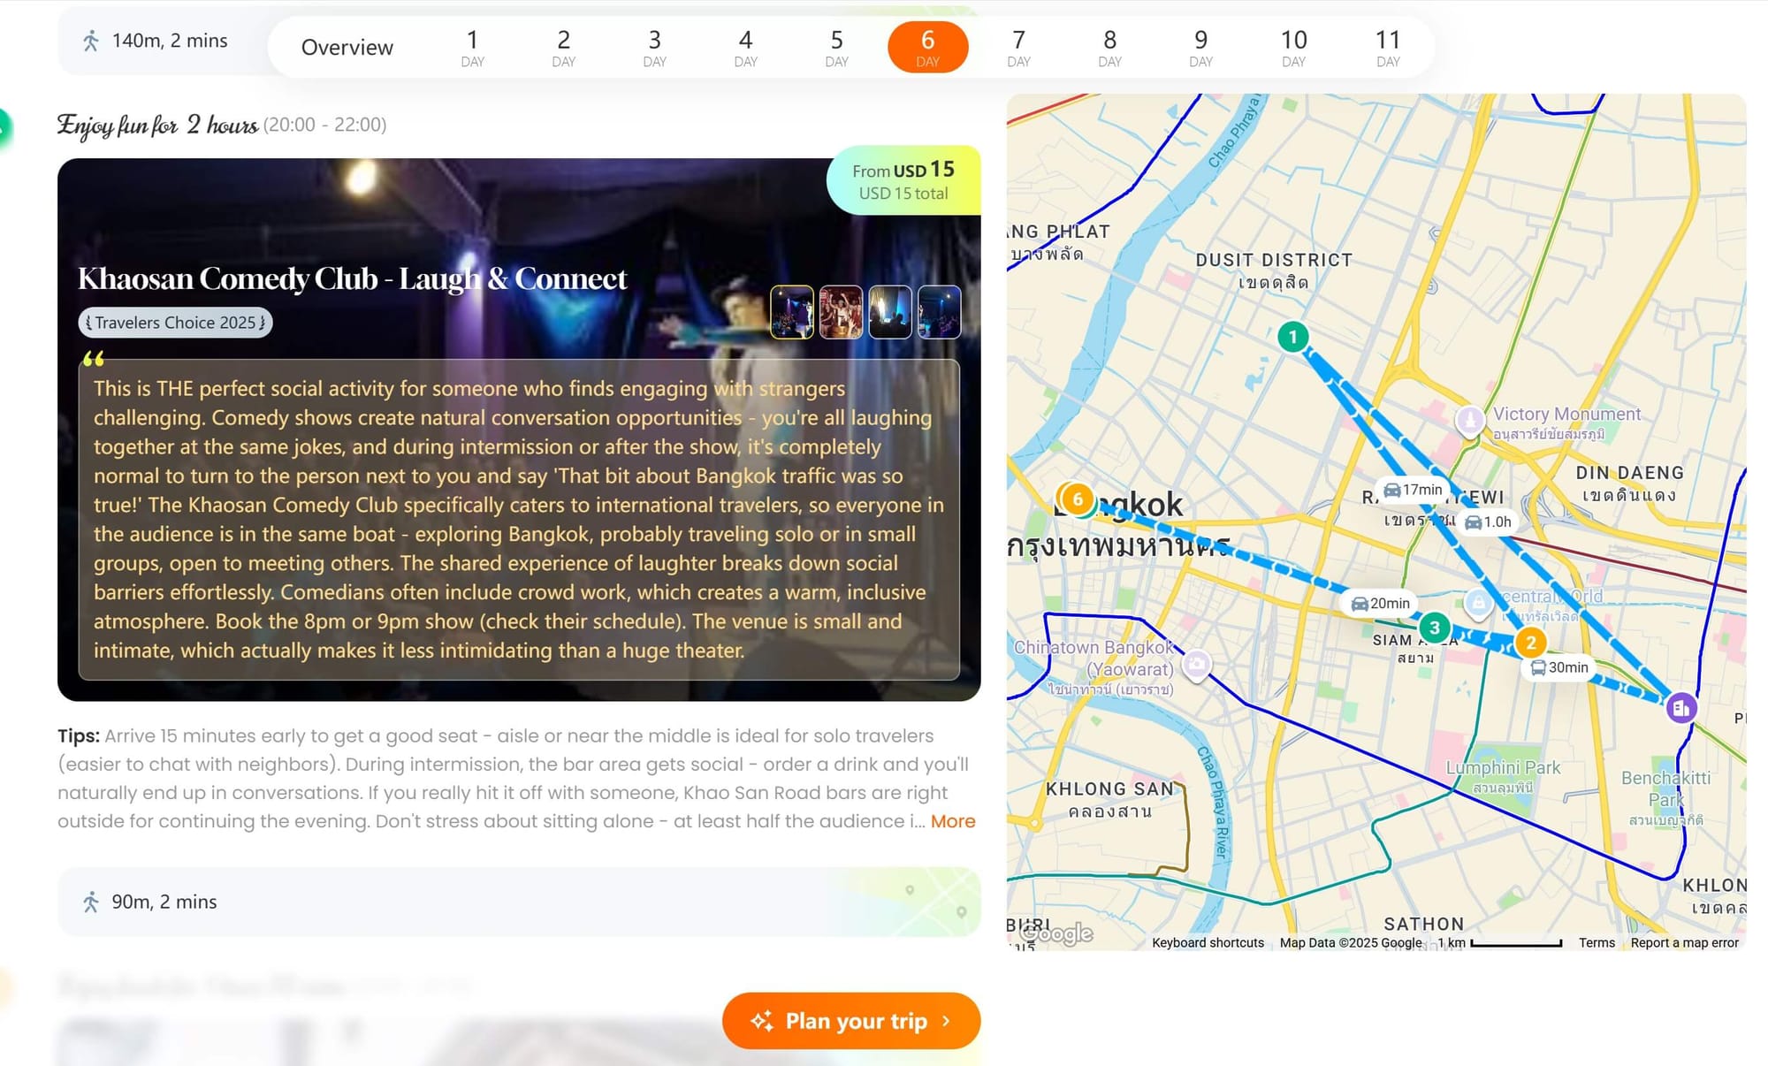Open the Overview tab
Viewport: 1768px width, 1066px height.
(x=347, y=47)
